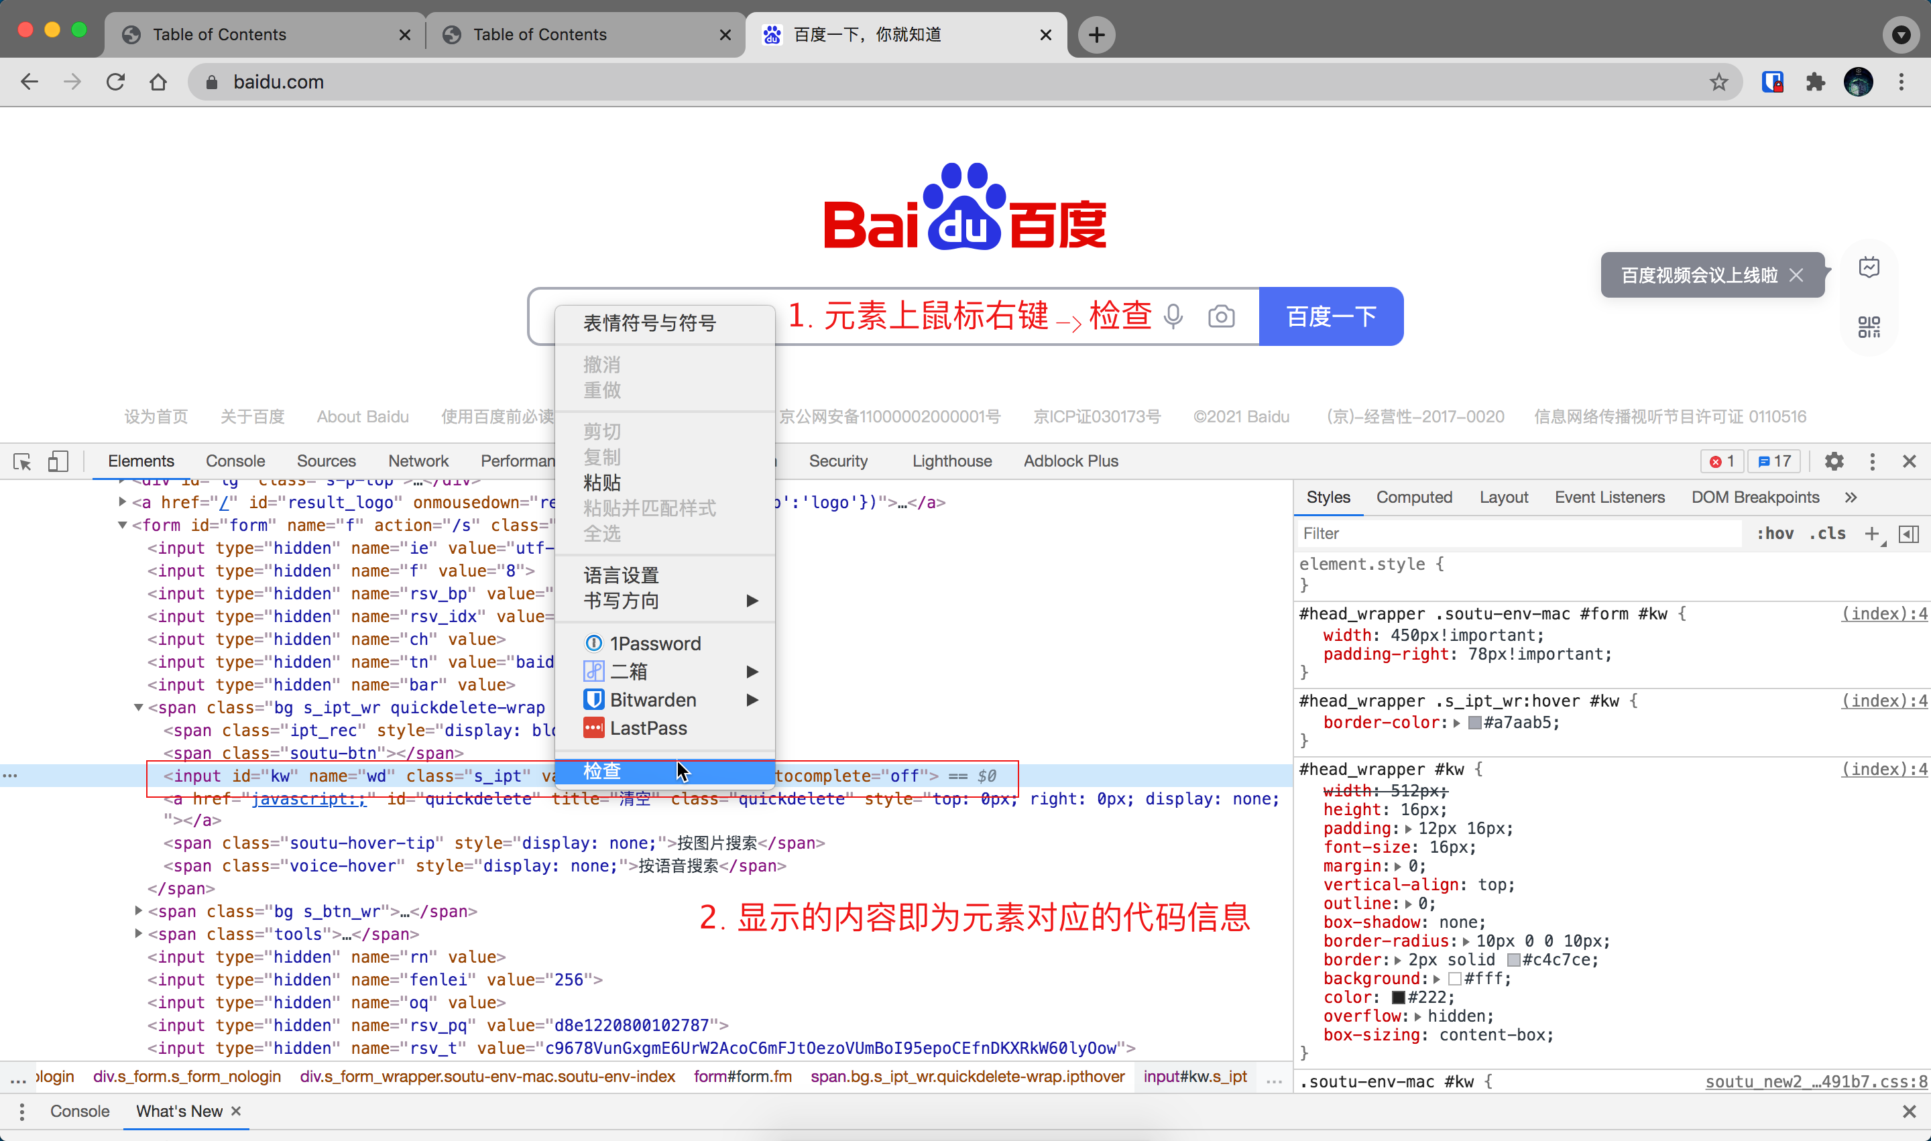Open the About Baidu footer link
Screen dimensions: 1931x1141
(x=362, y=417)
